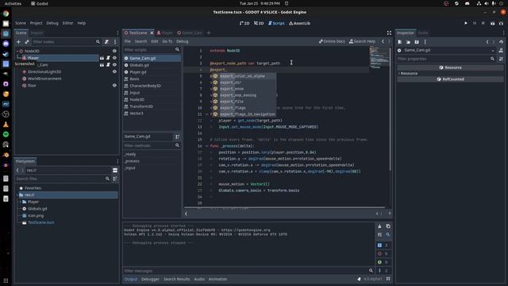Click the Filter nodes search field
Viewport: 508px width, 286px height.
(63, 42)
